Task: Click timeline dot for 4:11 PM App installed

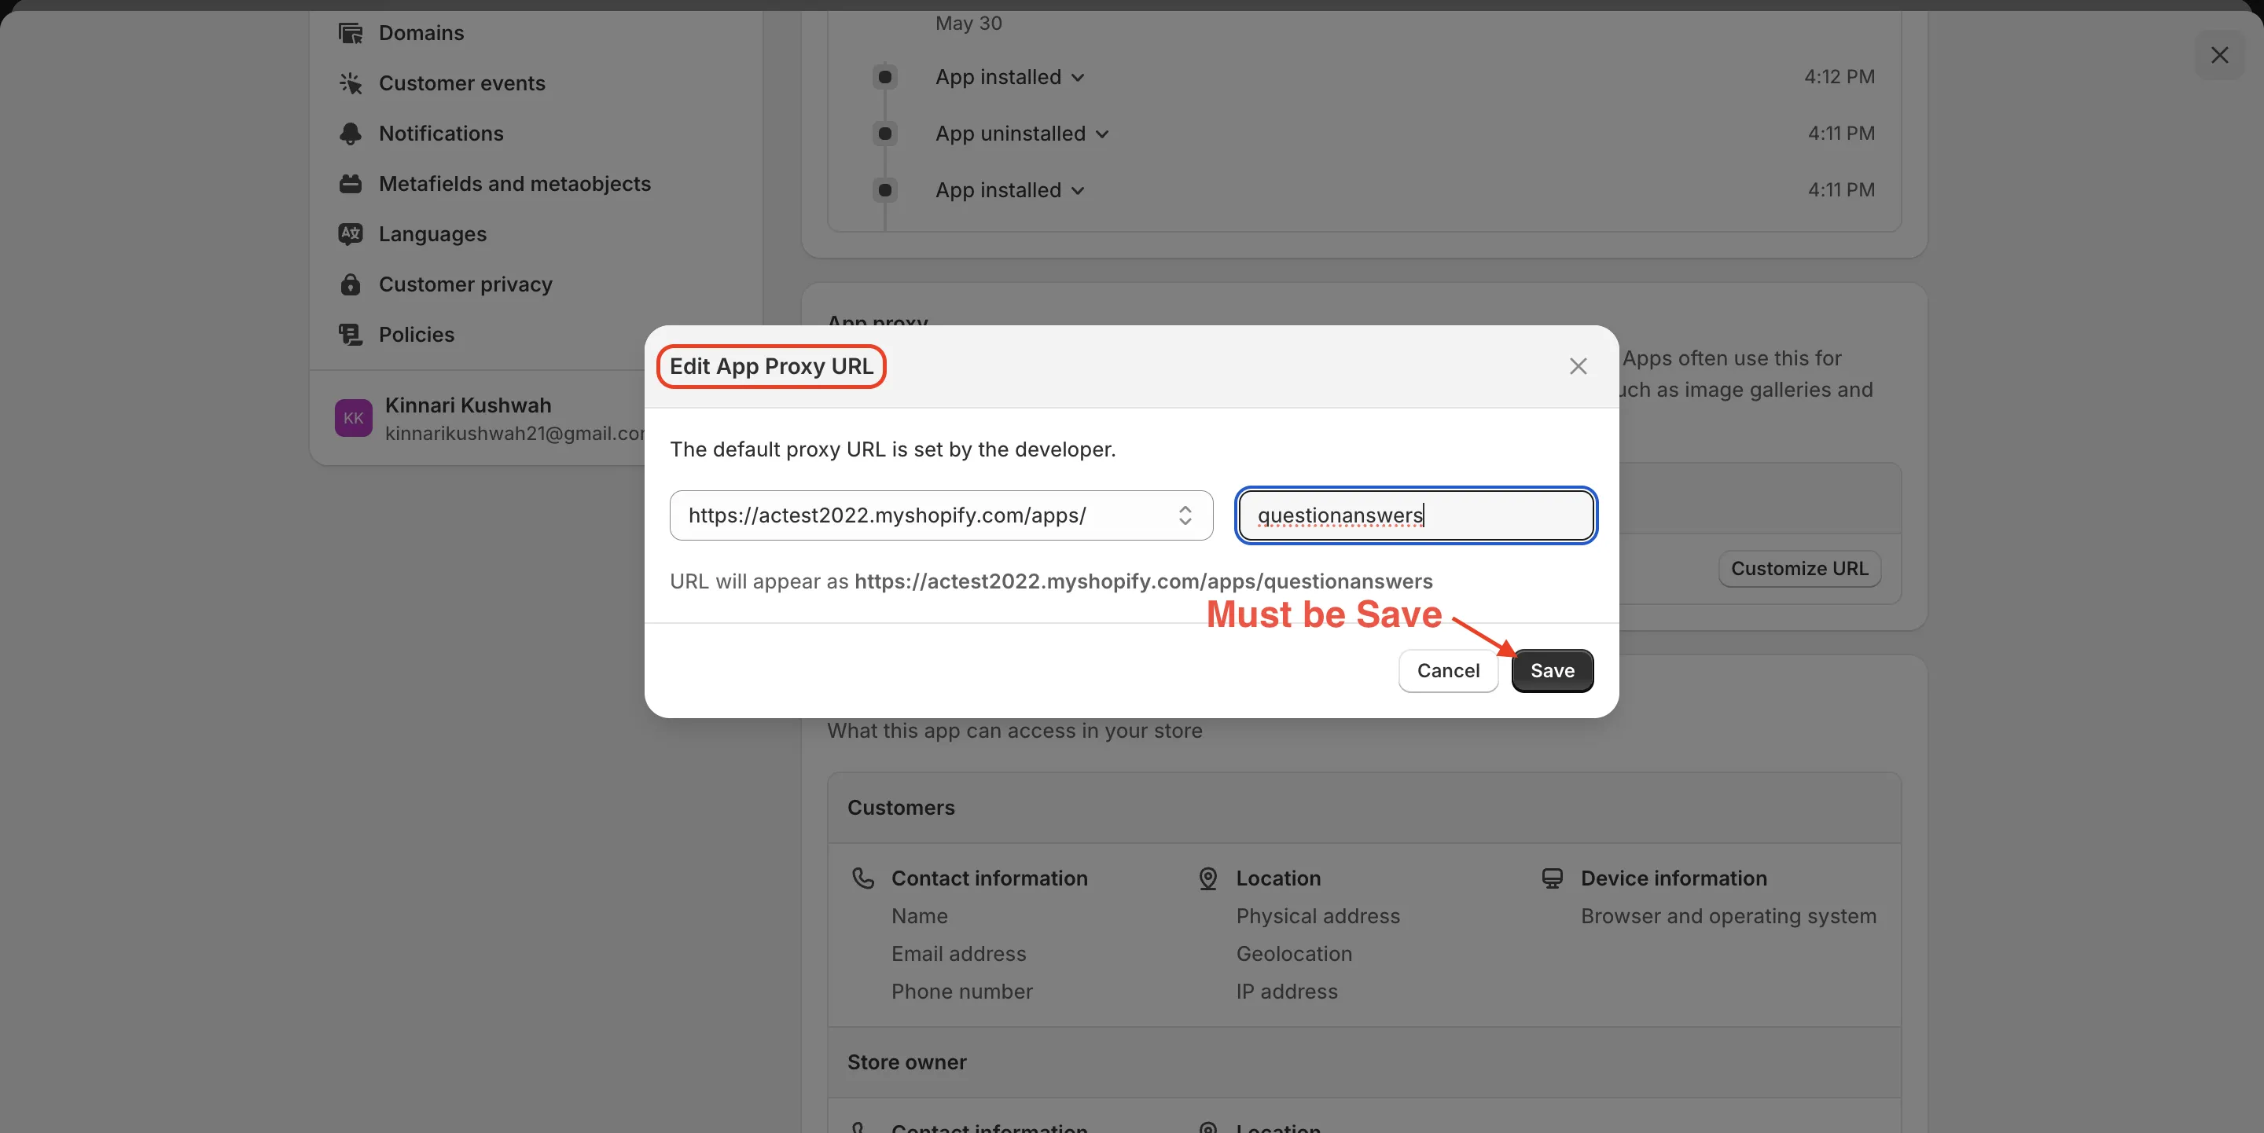Action: click(885, 189)
